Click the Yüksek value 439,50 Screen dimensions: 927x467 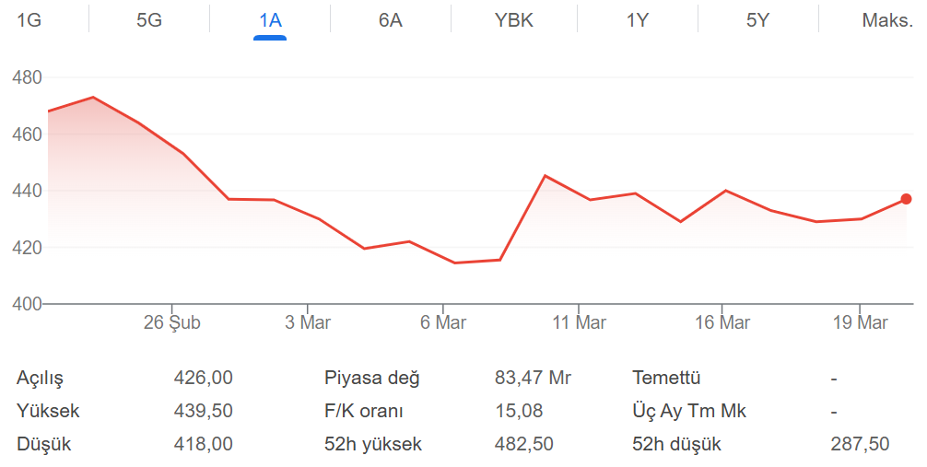pyautogui.click(x=203, y=411)
